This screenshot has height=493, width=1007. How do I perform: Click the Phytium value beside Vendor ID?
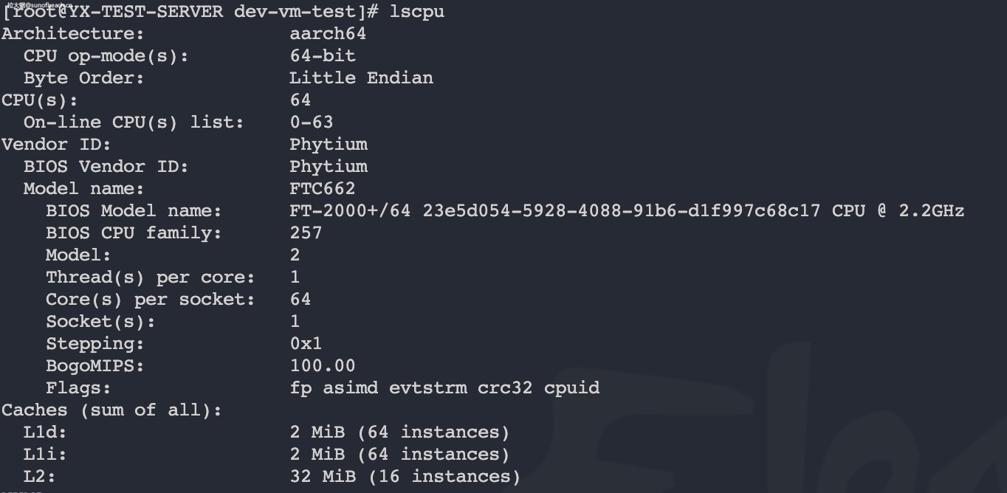tap(328, 145)
